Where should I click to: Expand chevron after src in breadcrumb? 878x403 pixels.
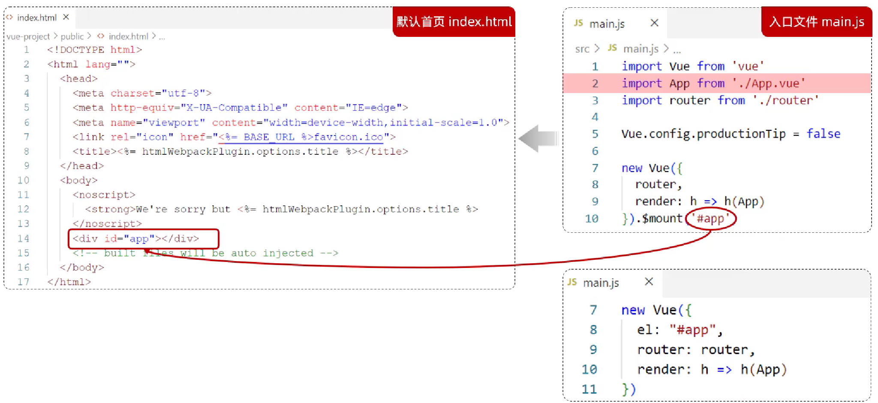click(597, 48)
